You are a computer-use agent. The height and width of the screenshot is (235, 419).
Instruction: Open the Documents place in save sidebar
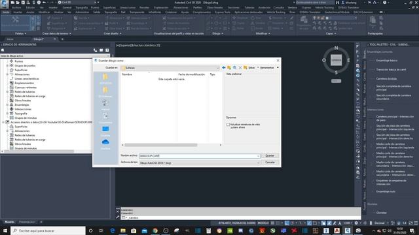(x=105, y=117)
